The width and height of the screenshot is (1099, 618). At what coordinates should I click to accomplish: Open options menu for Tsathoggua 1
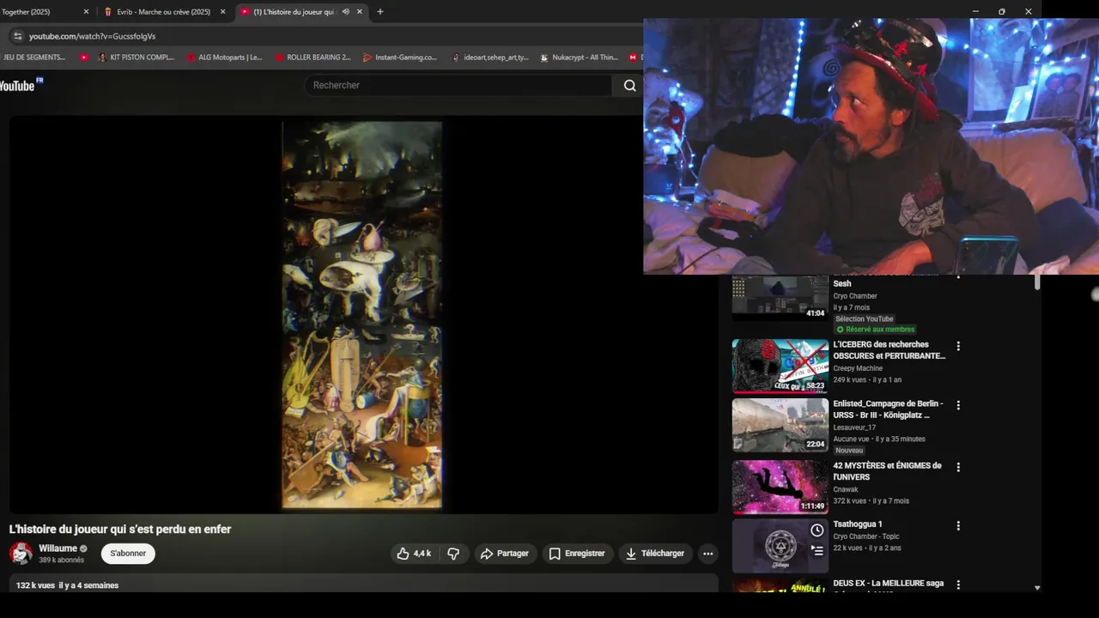click(958, 525)
